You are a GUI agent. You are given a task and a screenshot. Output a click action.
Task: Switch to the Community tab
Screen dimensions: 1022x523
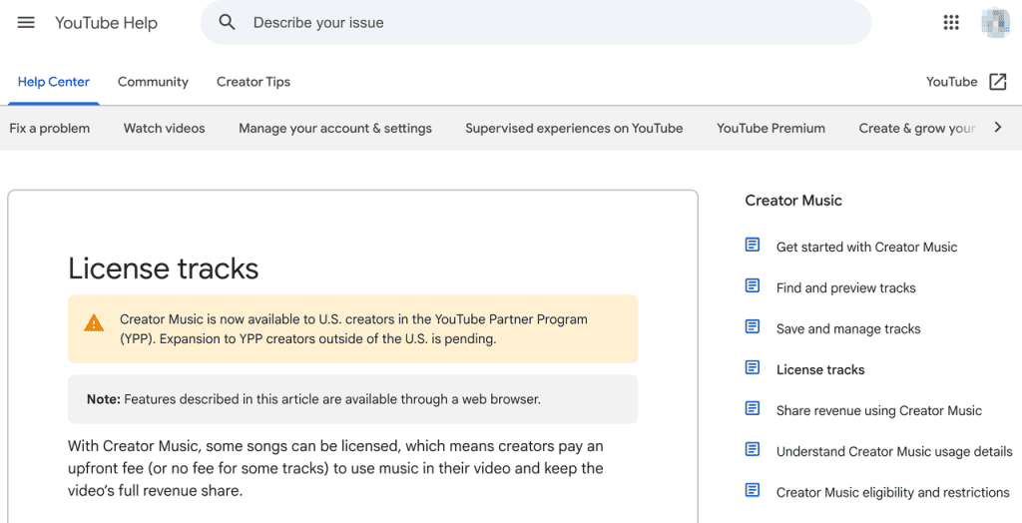tap(153, 82)
